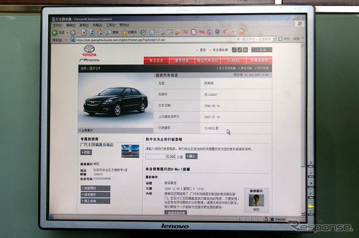Click the Toyota logo at page top
Screen dimensions: 359x238
coord(89,51)
